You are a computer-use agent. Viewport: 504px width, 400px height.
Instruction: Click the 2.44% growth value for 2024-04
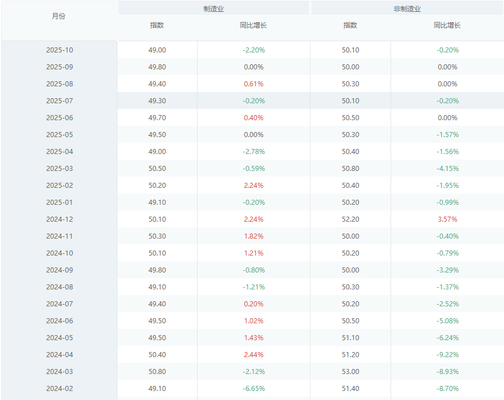pos(253,355)
